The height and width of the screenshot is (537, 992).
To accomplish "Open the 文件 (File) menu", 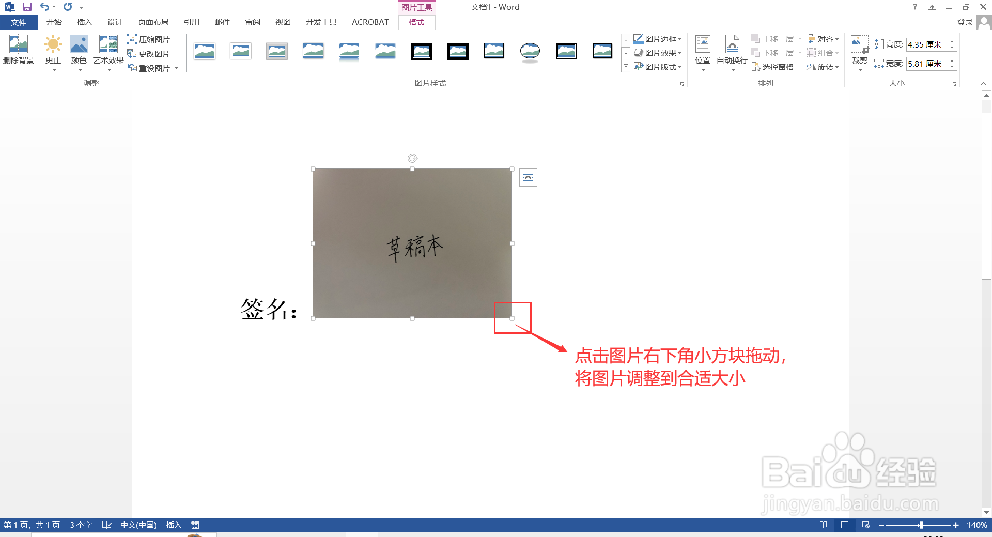I will click(x=19, y=22).
